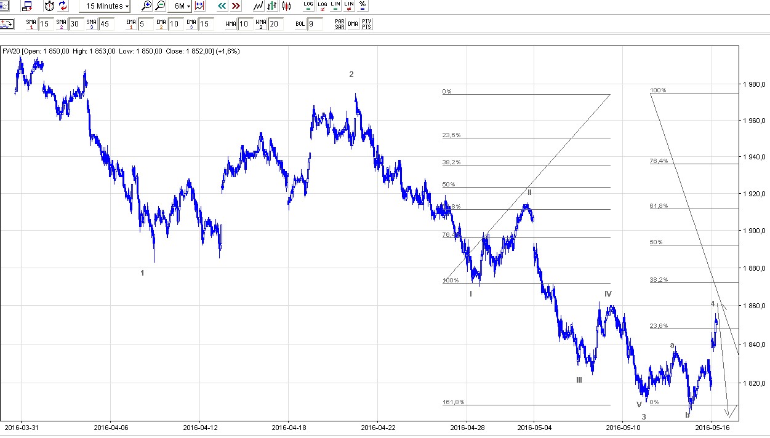This screenshot has width=770, height=438.
Task: Edit the EMA 1 period field (5)
Action: (x=146, y=25)
